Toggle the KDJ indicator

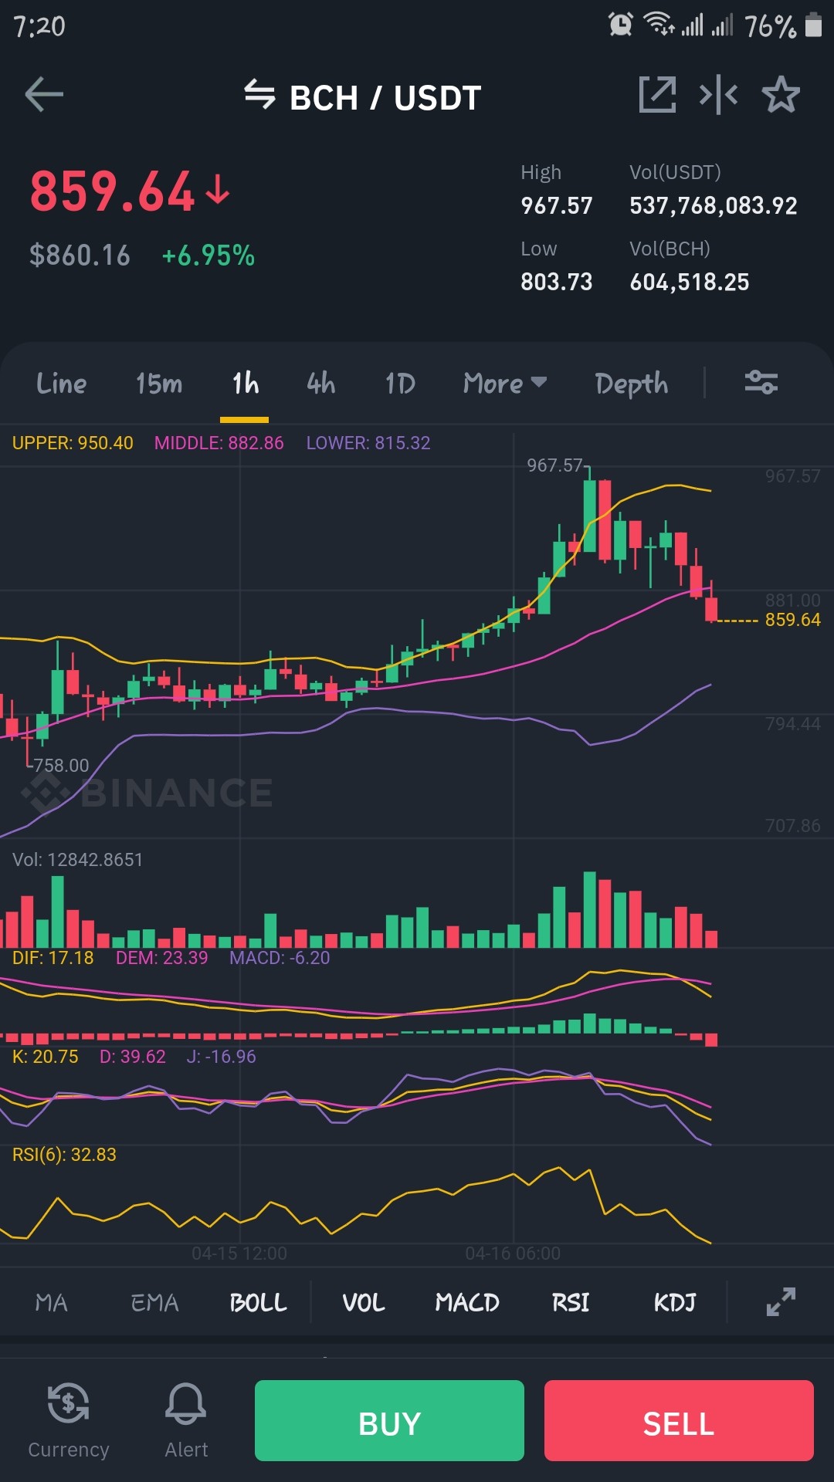(675, 1303)
